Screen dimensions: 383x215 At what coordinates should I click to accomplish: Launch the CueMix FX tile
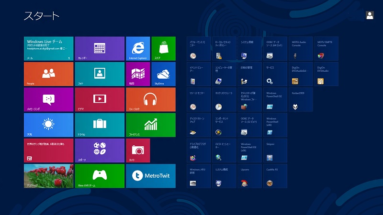(275, 176)
